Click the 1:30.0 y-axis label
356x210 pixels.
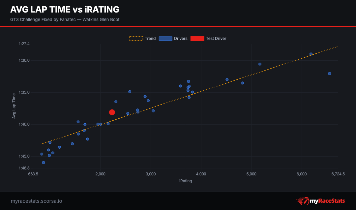pyautogui.click(x=24, y=60)
